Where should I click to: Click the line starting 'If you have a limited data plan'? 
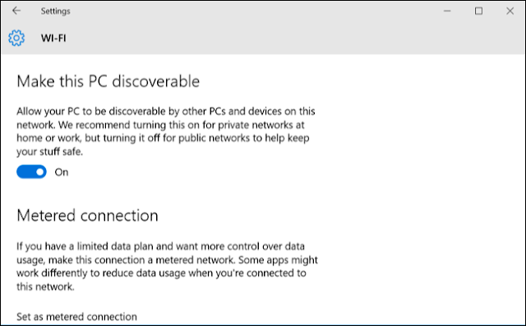pyautogui.click(x=161, y=246)
